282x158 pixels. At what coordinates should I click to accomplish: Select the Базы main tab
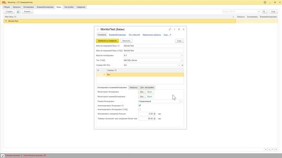click(59, 7)
